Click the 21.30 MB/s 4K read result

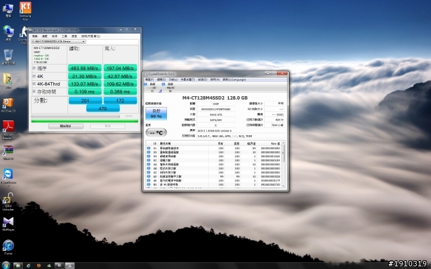click(85, 76)
